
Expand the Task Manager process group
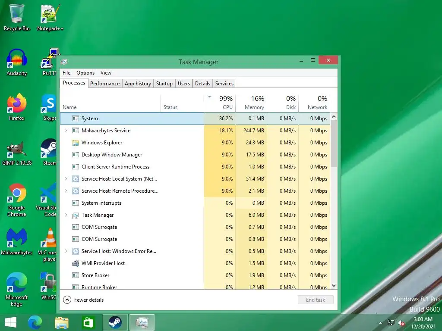[66, 215]
